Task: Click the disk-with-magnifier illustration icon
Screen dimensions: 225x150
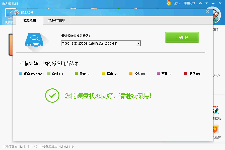Action: (34, 39)
